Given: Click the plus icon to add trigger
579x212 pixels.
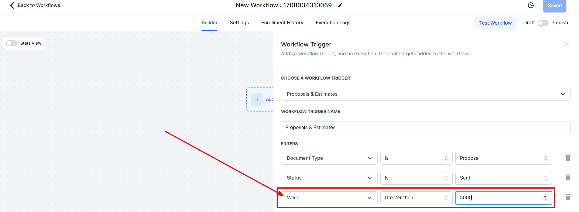Looking at the screenshot, I should coord(257,99).
